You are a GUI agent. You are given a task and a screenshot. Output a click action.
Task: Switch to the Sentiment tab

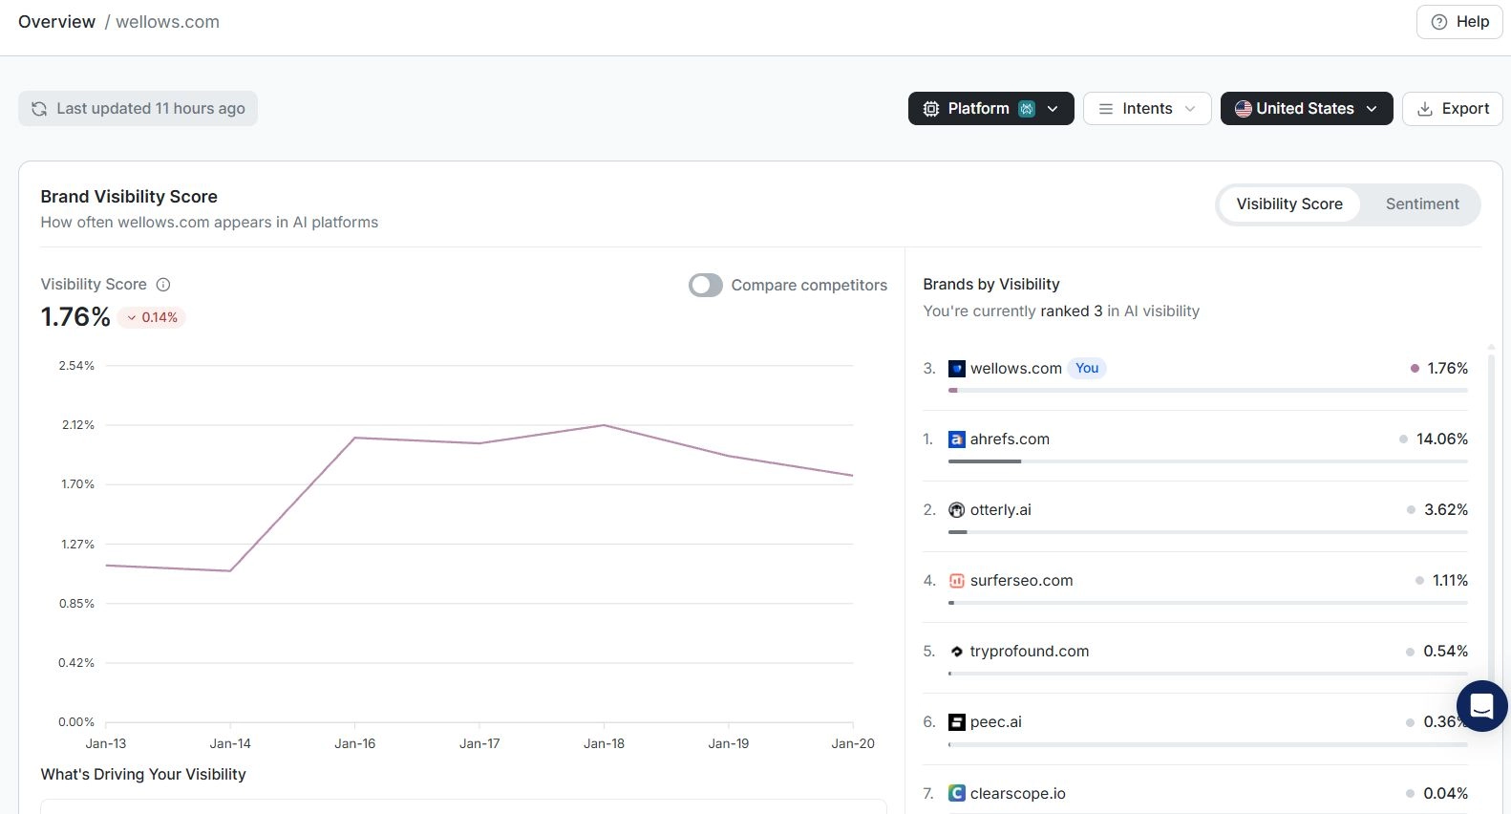[x=1421, y=204]
